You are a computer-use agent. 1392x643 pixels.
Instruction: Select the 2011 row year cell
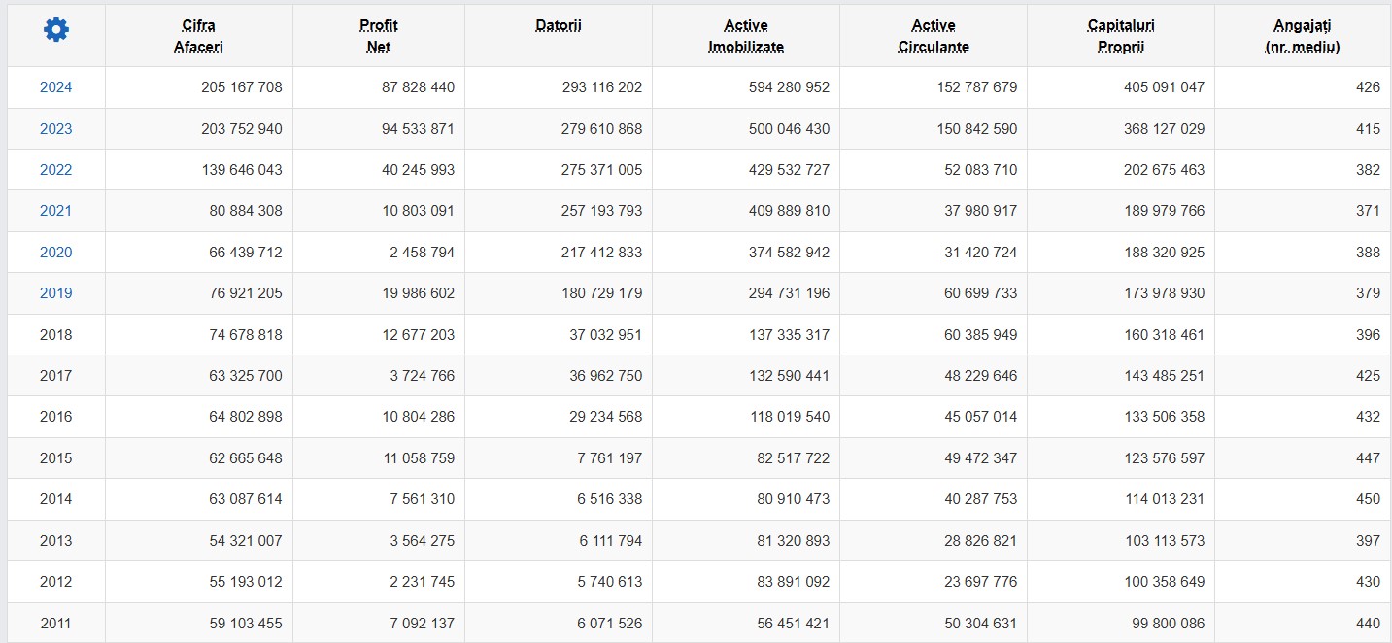pyautogui.click(x=56, y=624)
